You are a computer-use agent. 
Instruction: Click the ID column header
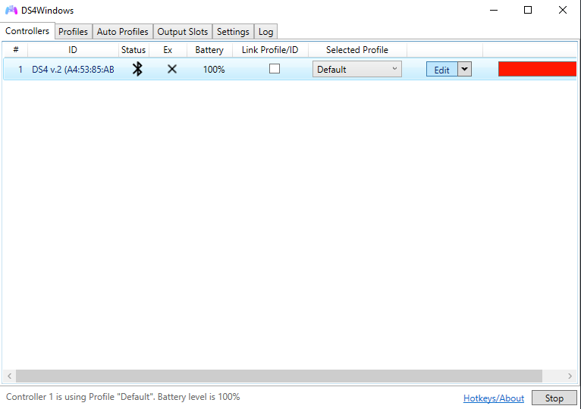pyautogui.click(x=73, y=50)
